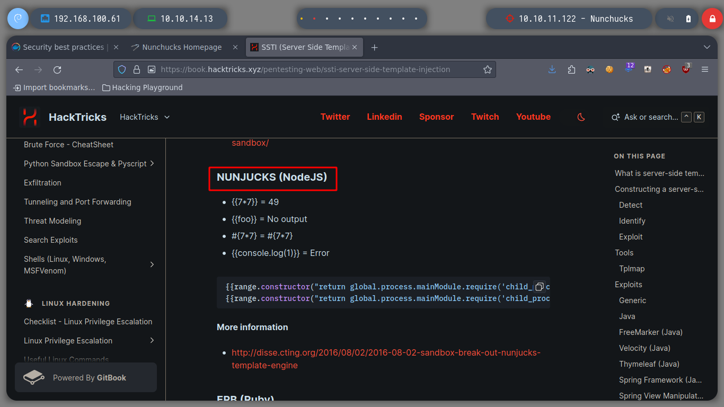The width and height of the screenshot is (724, 407).
Task: Select the 10.10.11.122 Nunchucks target widget
Action: (x=569, y=19)
